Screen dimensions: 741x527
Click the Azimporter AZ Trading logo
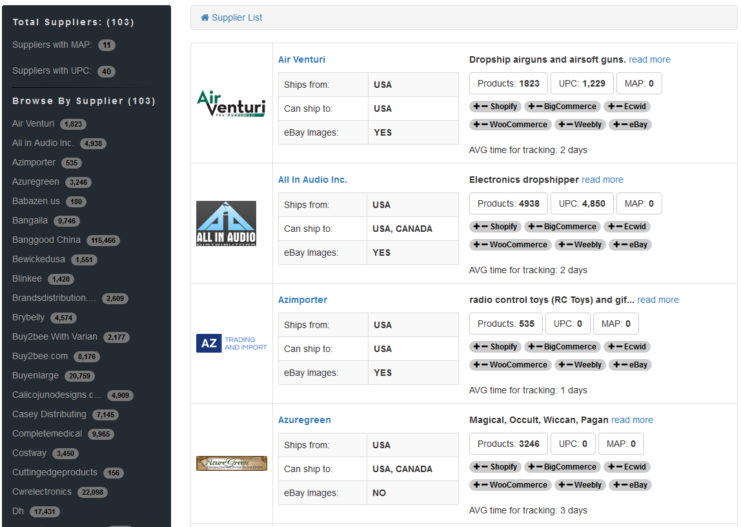coord(231,344)
